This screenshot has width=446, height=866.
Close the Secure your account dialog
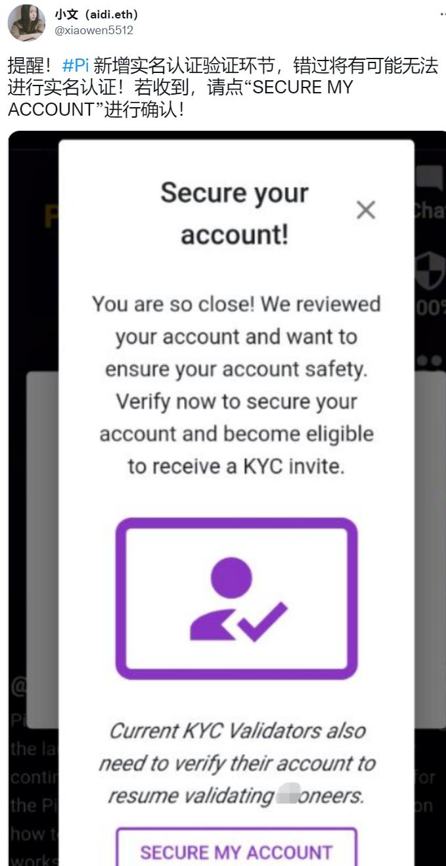(x=365, y=210)
